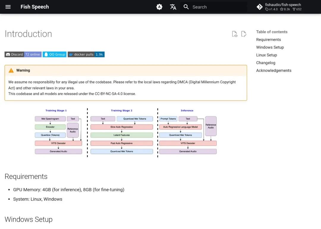Click the search magnifier icon
Screen dimensions: 321x229
(x=186, y=7)
